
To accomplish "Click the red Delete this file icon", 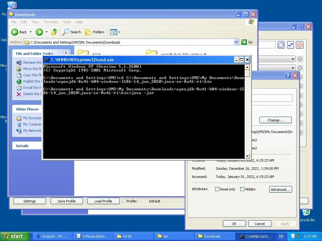I will pos(19,94).
